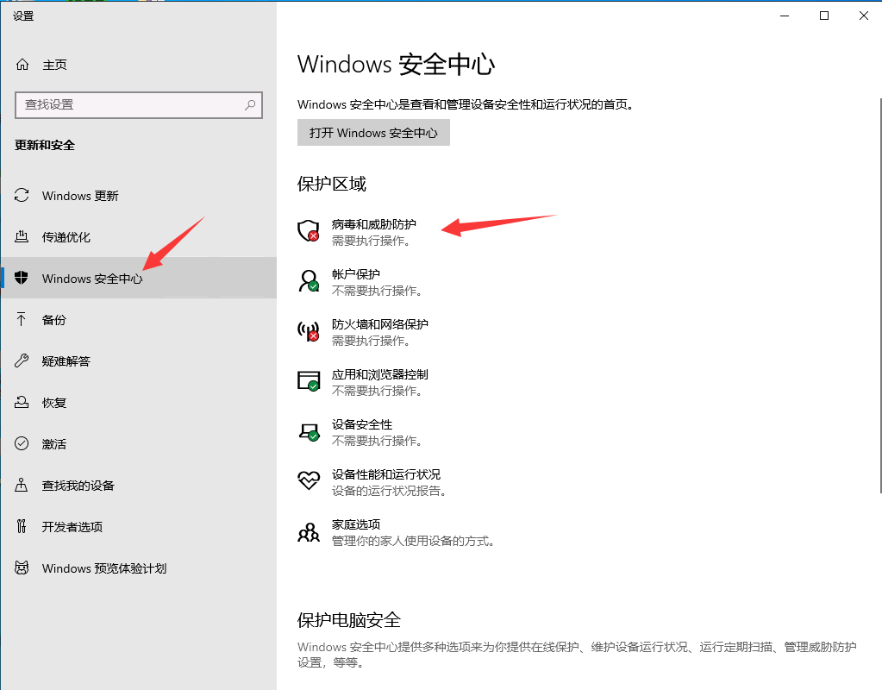Screen dimensions: 882x690
Task: Click the 保护电脑安全 heading
Action: [349, 620]
